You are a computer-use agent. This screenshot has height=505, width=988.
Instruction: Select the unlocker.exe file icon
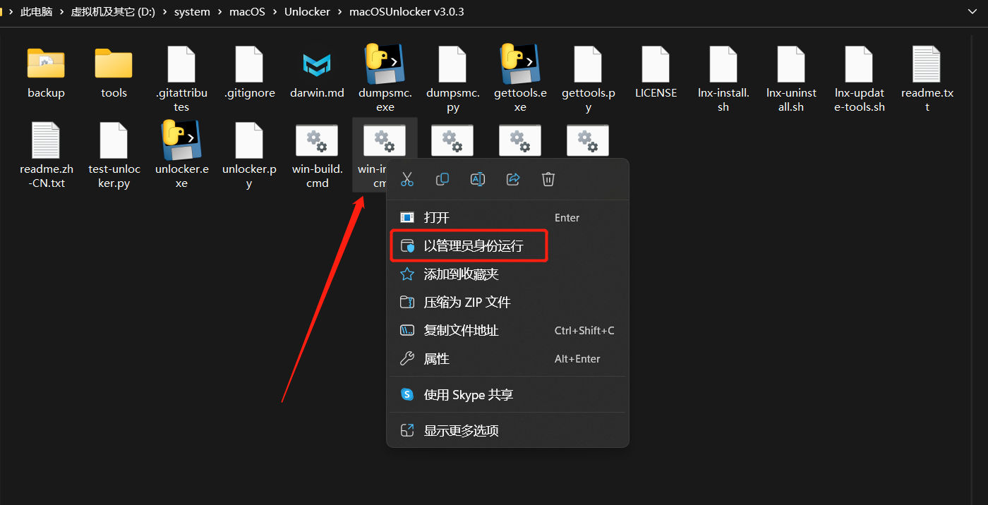(181, 141)
